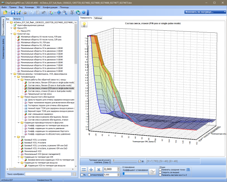Click the printer icon in toolbar

(x=24, y=13)
